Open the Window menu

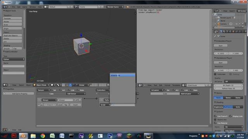[33, 7]
